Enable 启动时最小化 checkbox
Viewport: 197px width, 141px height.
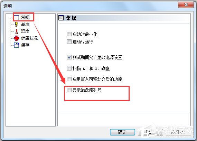pos(69,34)
